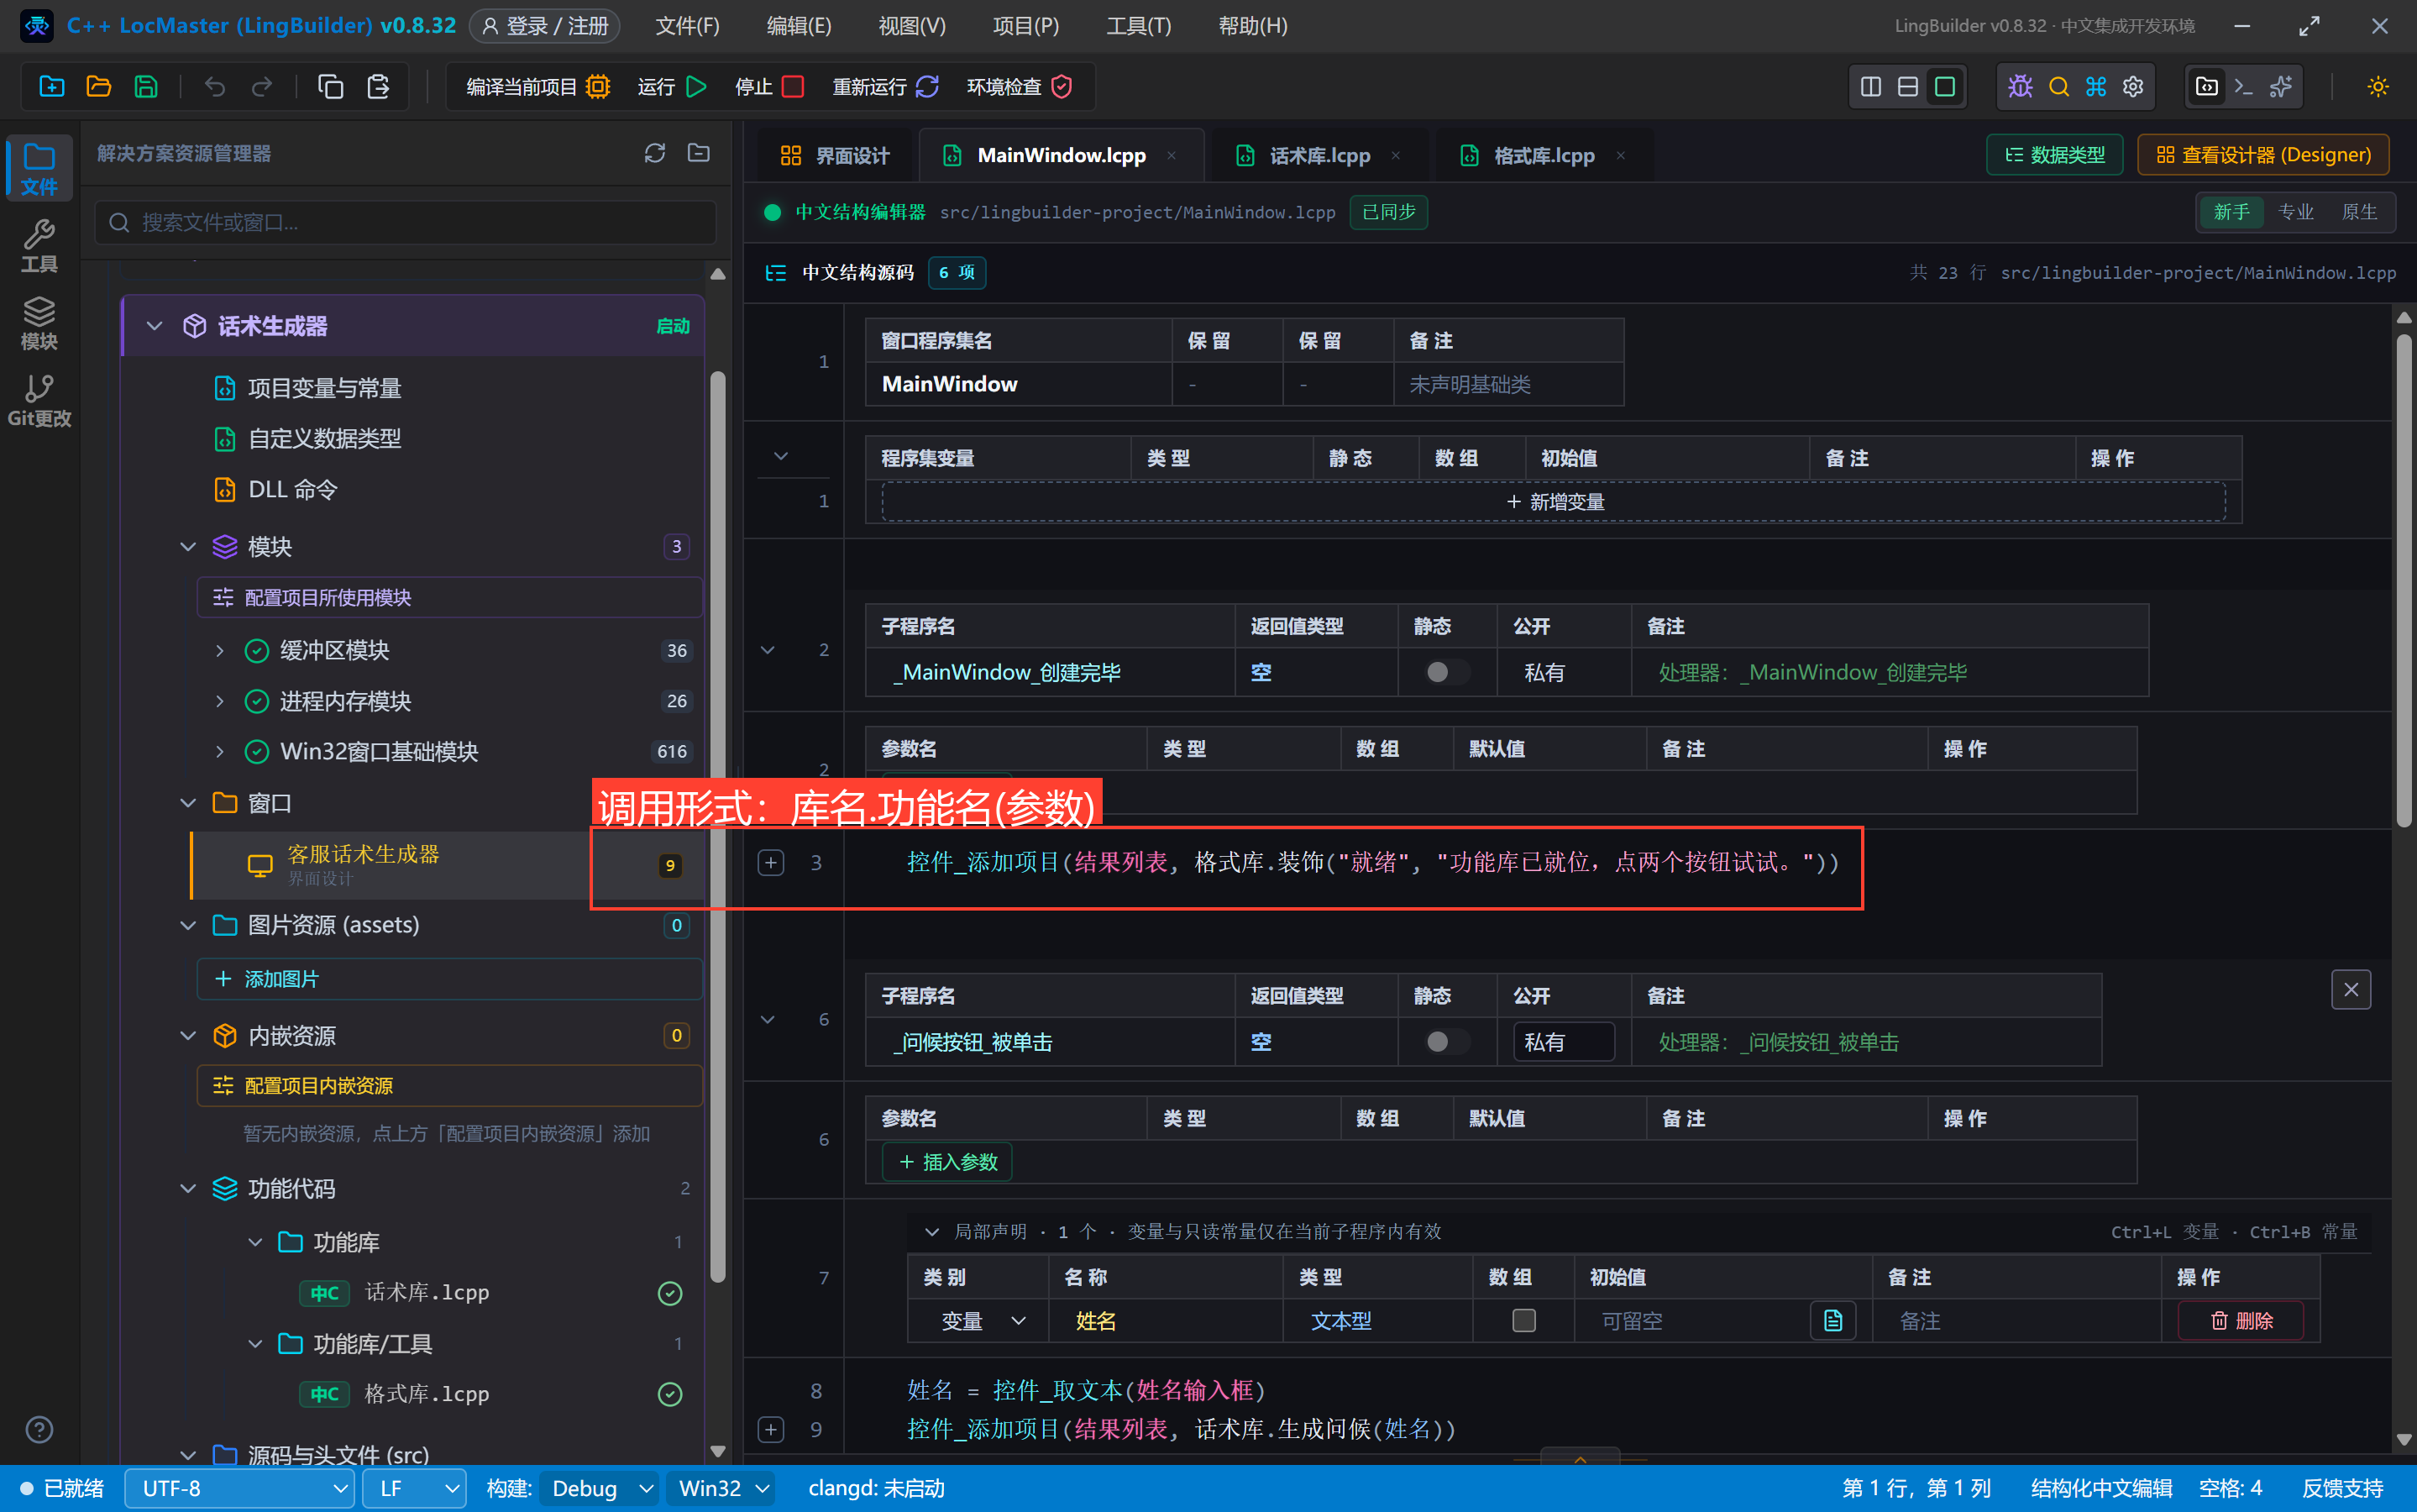Collapse the 话术生成器 project node

(154, 326)
